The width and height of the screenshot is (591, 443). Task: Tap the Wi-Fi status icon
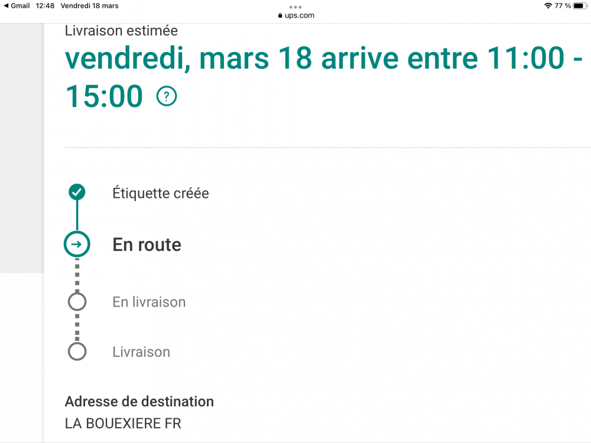548,6
